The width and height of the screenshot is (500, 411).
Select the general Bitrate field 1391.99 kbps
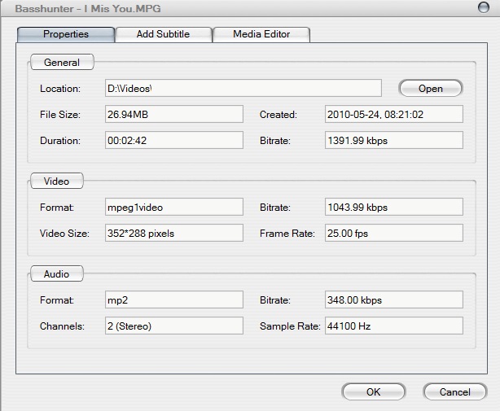pos(394,140)
